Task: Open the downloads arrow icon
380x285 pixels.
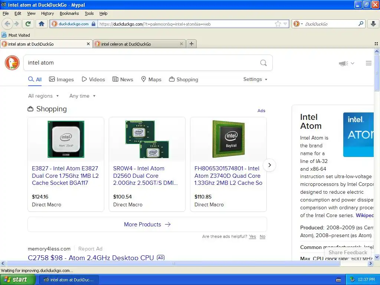Action: click(373, 24)
